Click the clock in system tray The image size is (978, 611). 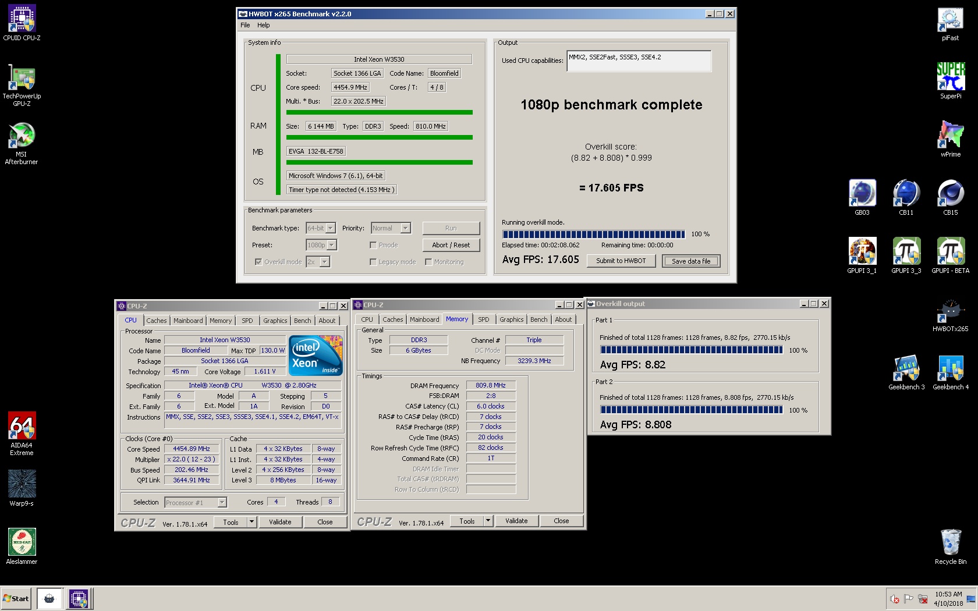[948, 598]
